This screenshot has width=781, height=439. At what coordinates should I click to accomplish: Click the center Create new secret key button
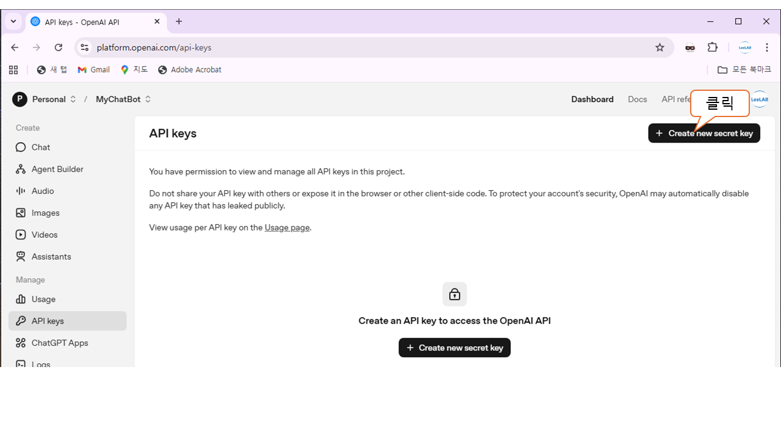point(455,348)
